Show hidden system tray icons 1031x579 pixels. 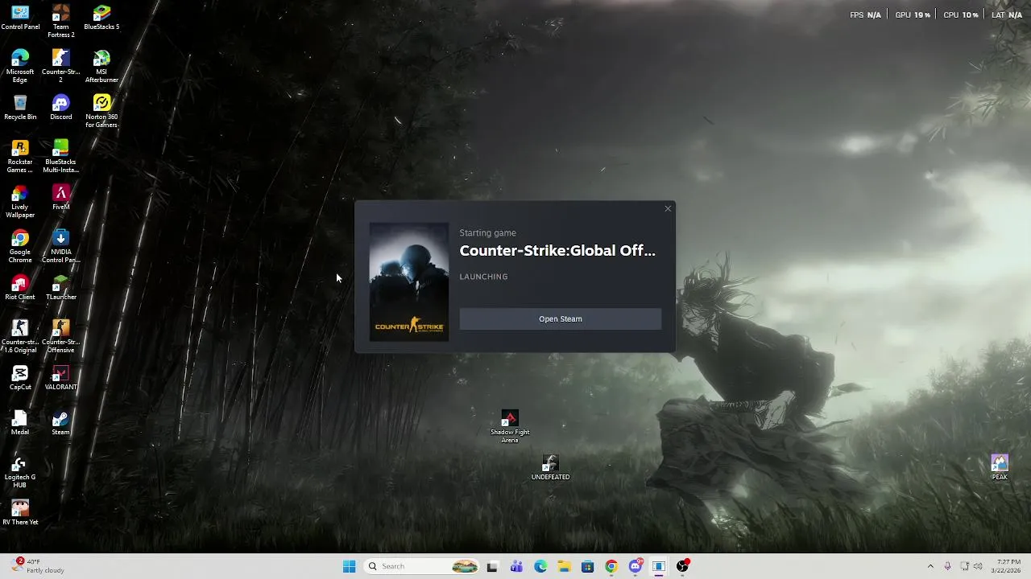click(x=930, y=566)
